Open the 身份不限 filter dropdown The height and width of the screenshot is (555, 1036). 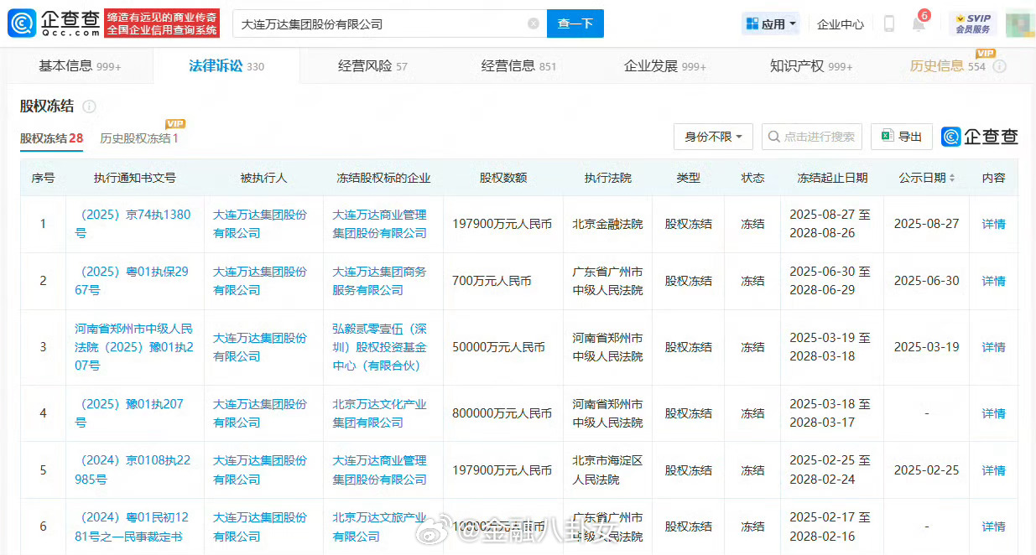click(x=713, y=137)
